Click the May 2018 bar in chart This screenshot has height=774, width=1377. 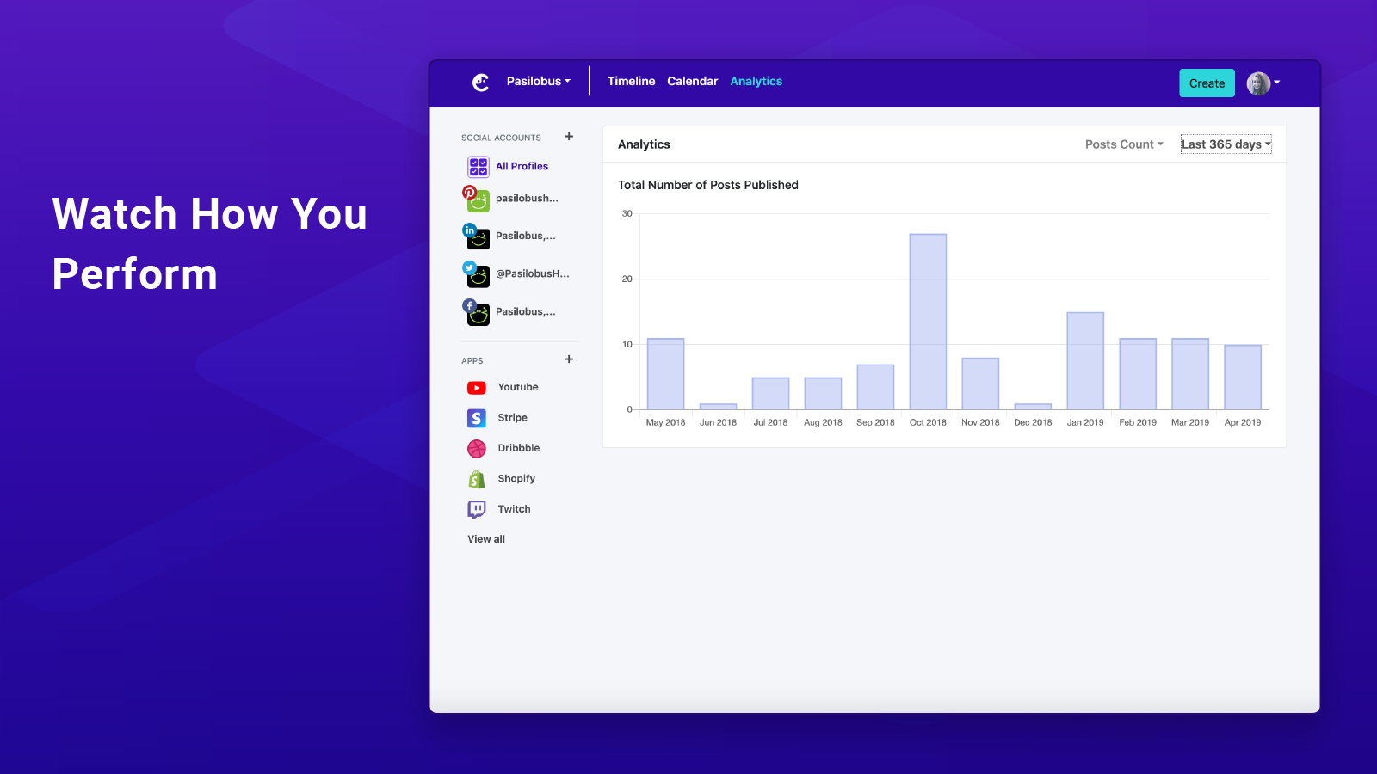pyautogui.click(x=665, y=374)
